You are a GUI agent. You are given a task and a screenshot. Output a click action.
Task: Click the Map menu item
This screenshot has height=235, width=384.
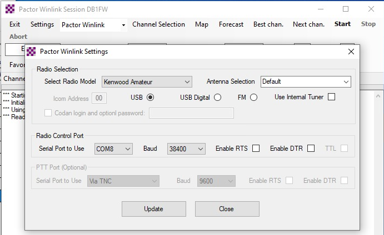(x=202, y=24)
